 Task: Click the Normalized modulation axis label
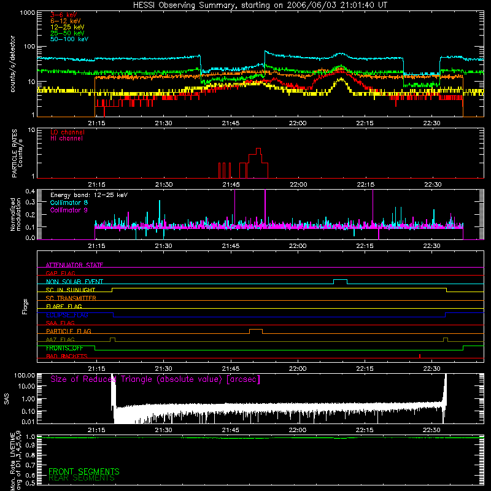click(15, 214)
